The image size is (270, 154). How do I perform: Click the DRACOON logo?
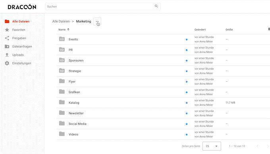click(x=22, y=7)
